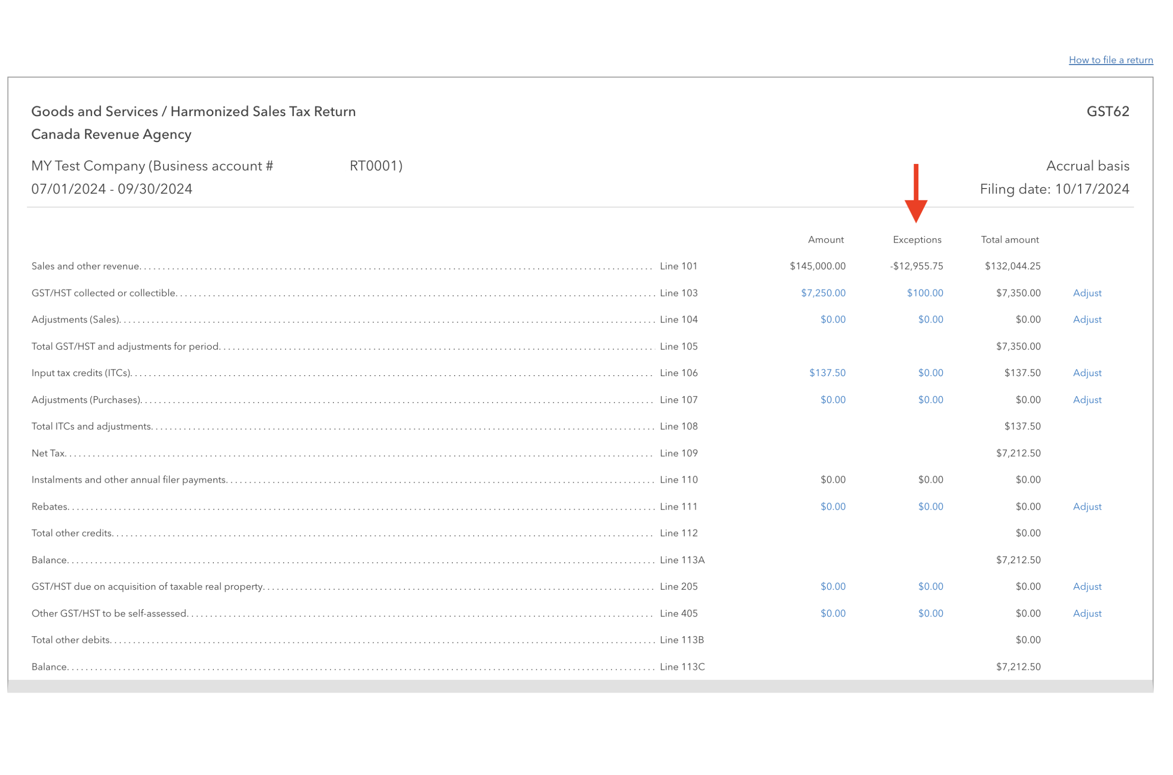Click the 'Filing date: 10/17/2024' text

tap(1054, 189)
